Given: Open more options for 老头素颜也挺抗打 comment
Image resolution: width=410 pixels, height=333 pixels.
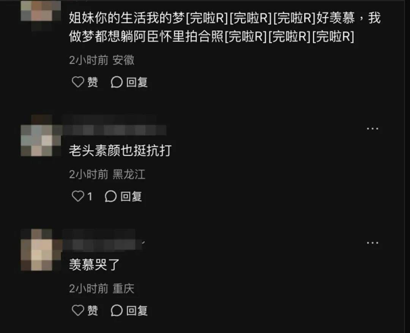Looking at the screenshot, I should pyautogui.click(x=372, y=128).
